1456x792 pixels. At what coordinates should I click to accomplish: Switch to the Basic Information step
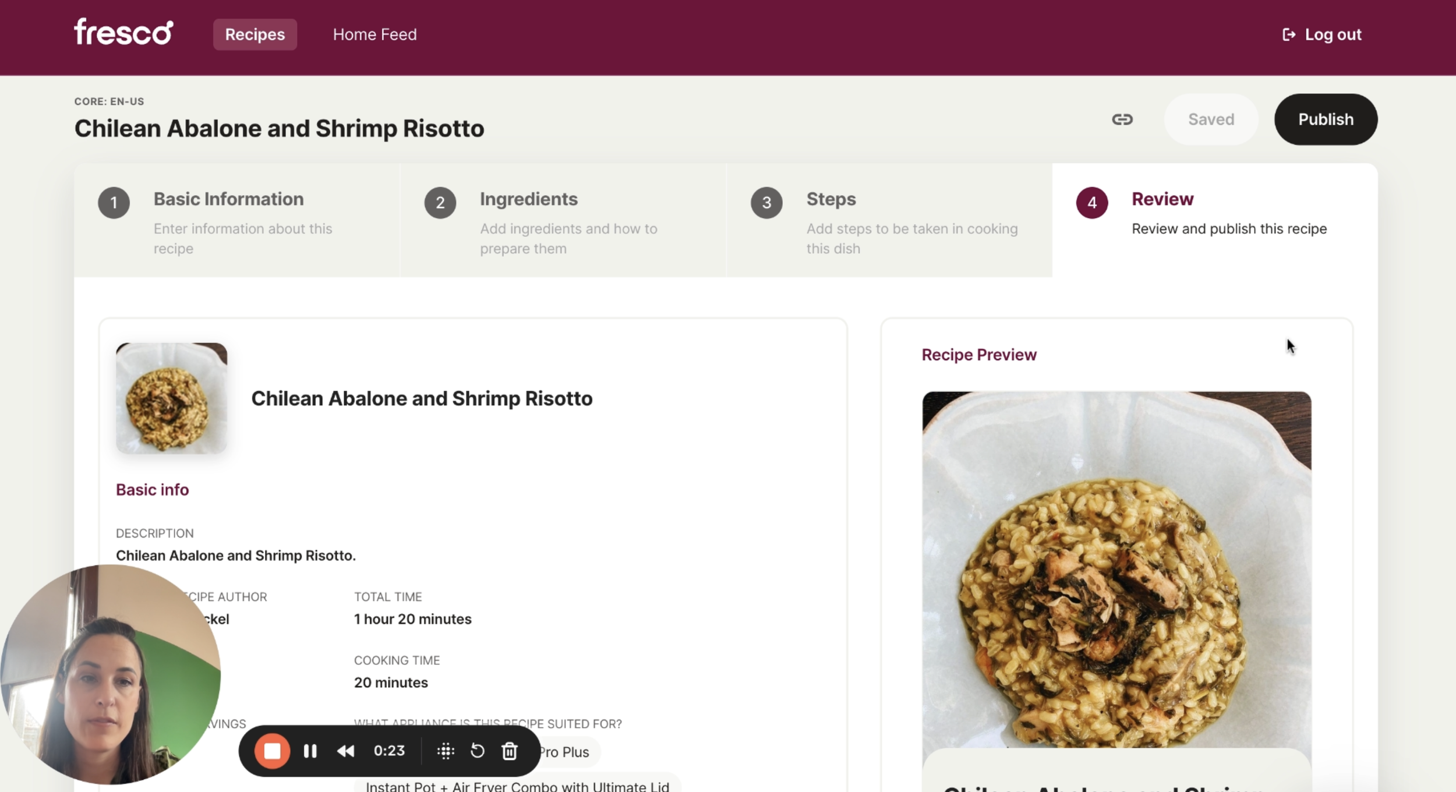click(228, 199)
